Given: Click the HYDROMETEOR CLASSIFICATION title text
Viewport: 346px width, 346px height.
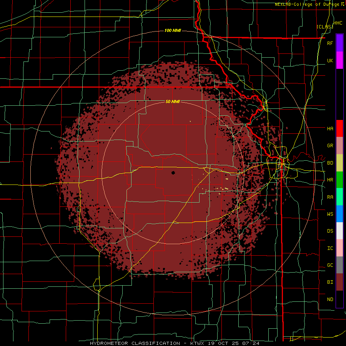Looking at the screenshot, I should pos(135,343).
